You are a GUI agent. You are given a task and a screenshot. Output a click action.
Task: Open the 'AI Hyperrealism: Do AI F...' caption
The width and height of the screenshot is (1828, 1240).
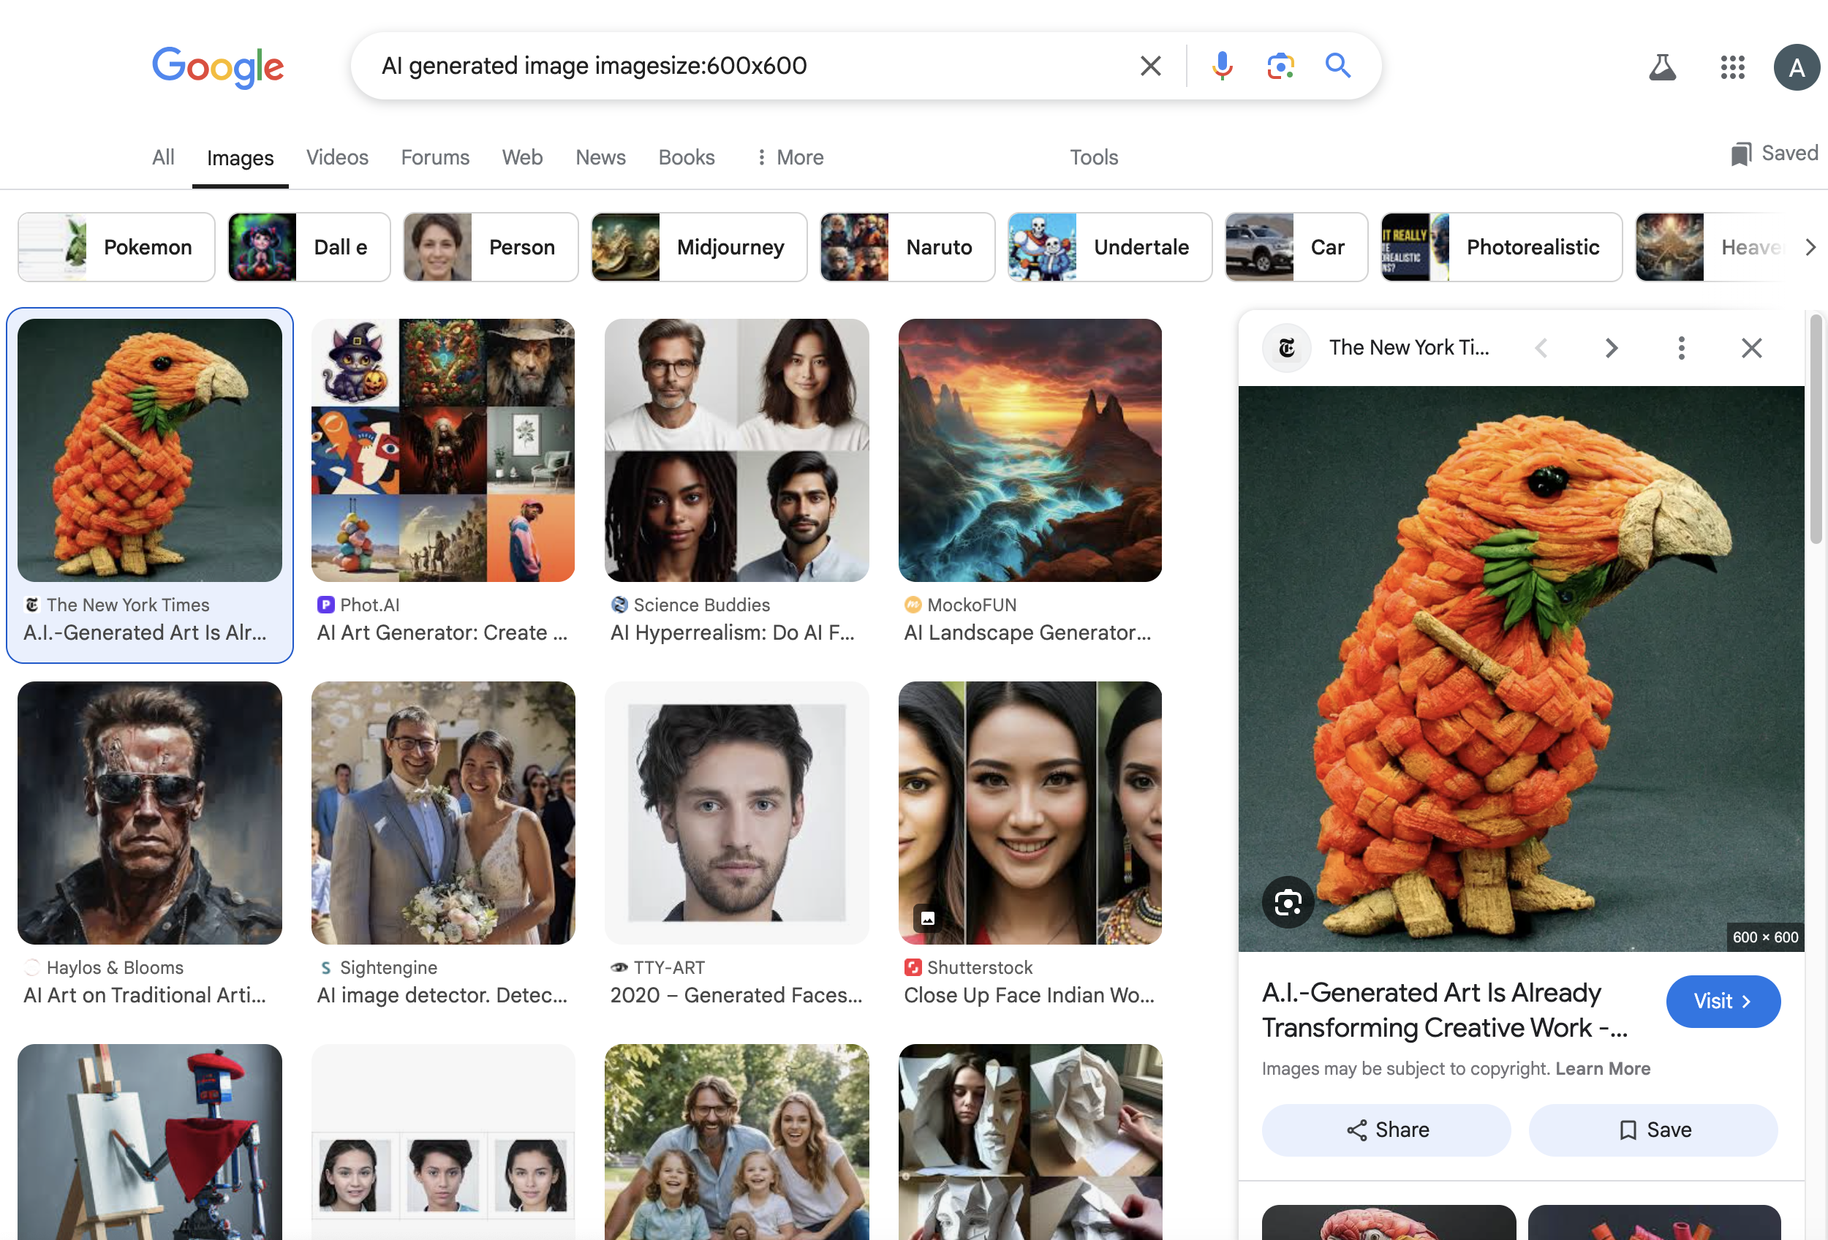[x=733, y=632]
